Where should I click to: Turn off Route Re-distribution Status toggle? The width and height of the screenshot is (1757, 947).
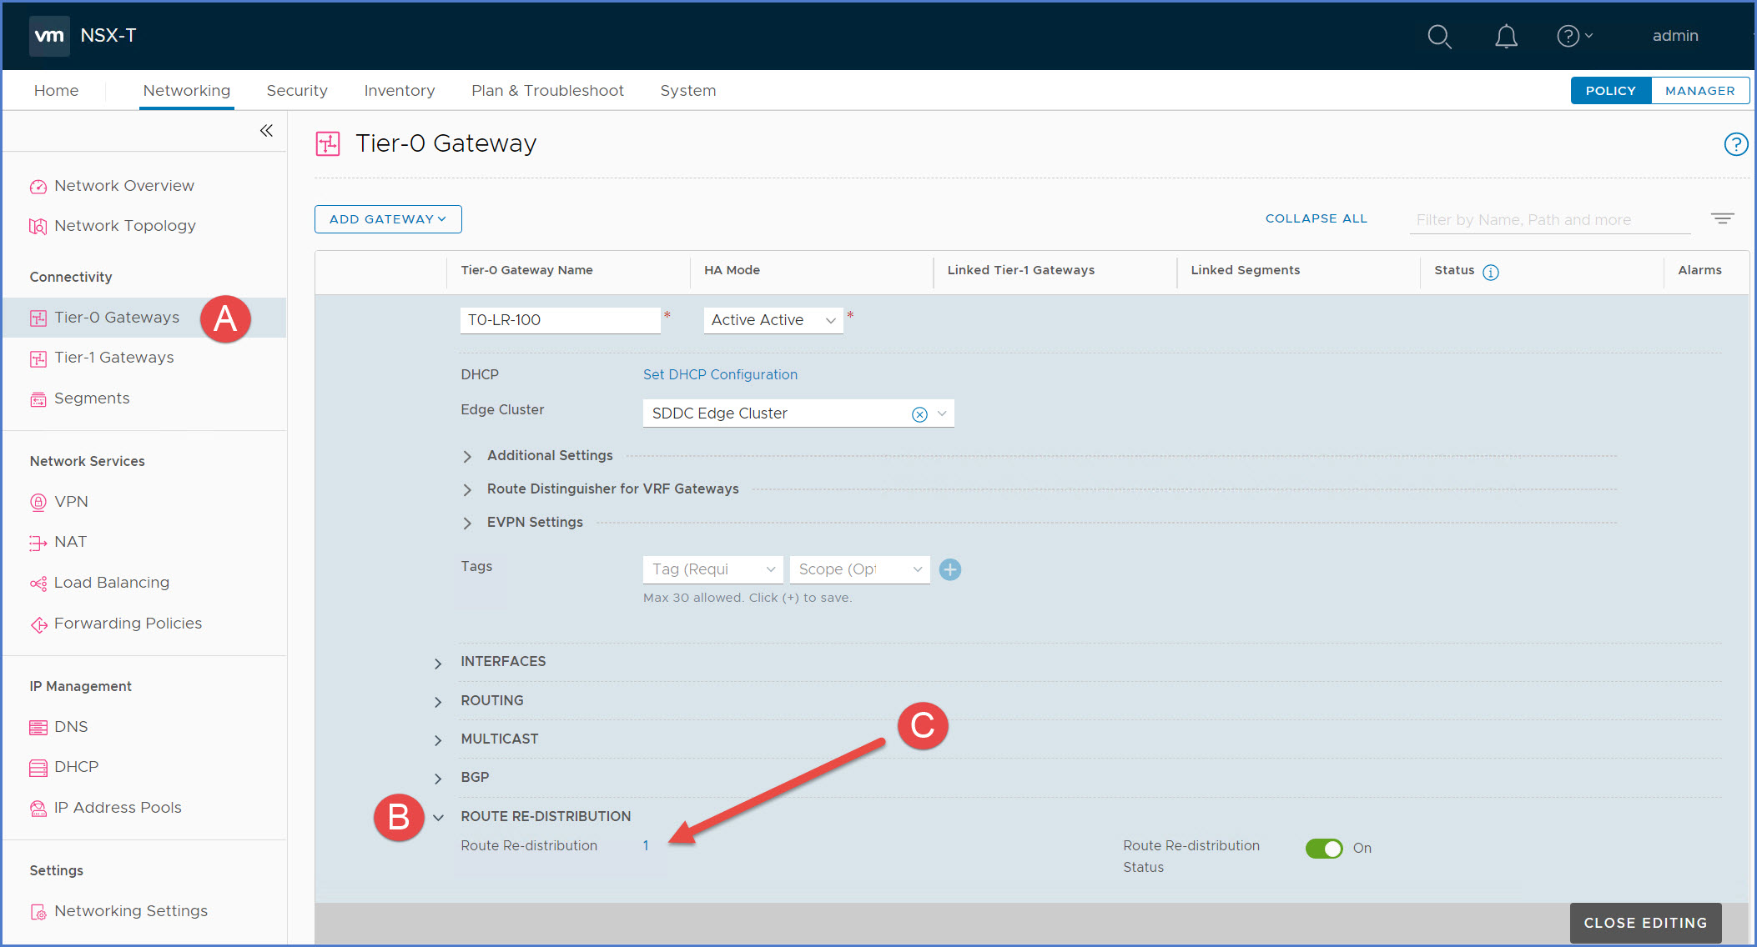pos(1325,848)
